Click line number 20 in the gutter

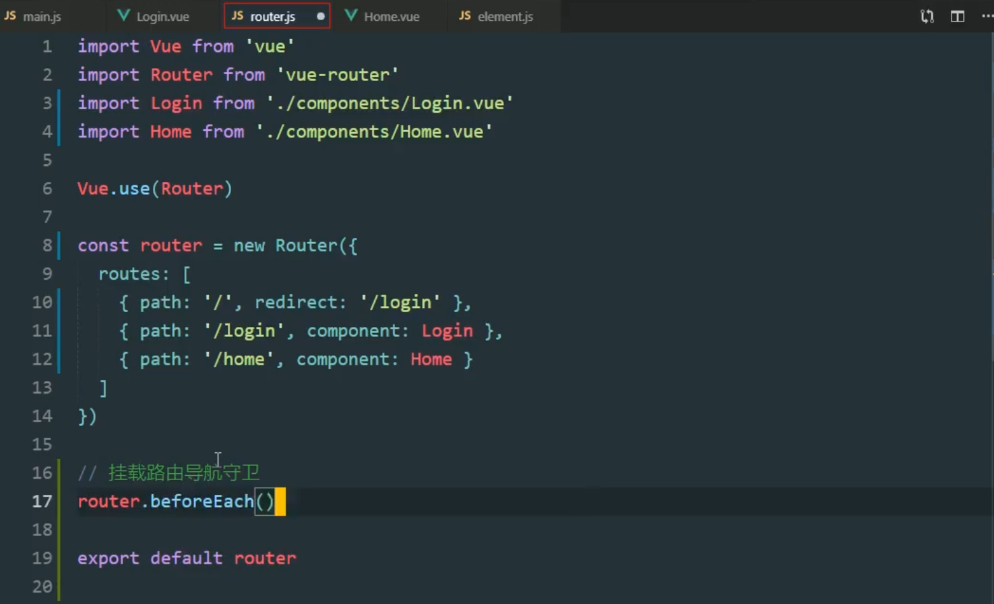pos(42,586)
